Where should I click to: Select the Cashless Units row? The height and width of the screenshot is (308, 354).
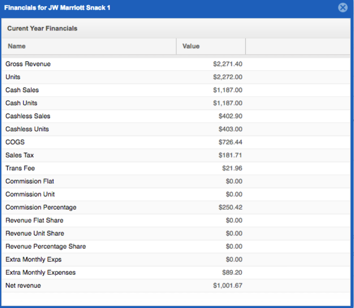point(176,129)
